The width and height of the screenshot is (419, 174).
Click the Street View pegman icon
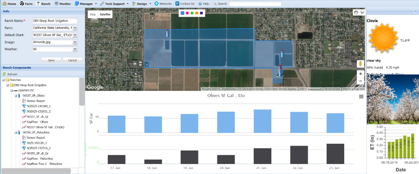click(x=361, y=64)
